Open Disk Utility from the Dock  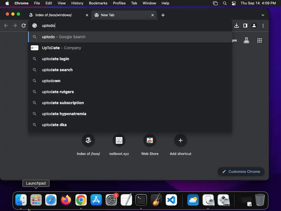tap(208, 200)
